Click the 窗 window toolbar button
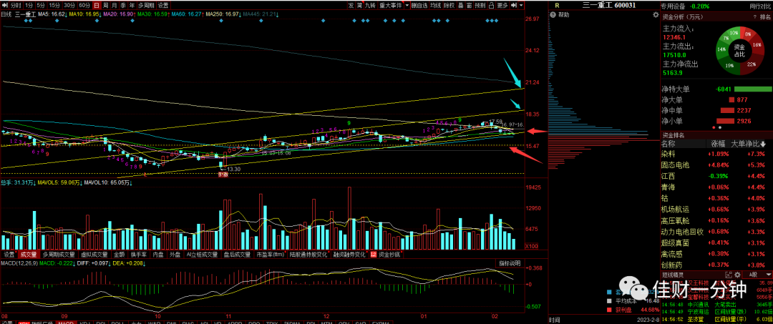 tap(470, 6)
